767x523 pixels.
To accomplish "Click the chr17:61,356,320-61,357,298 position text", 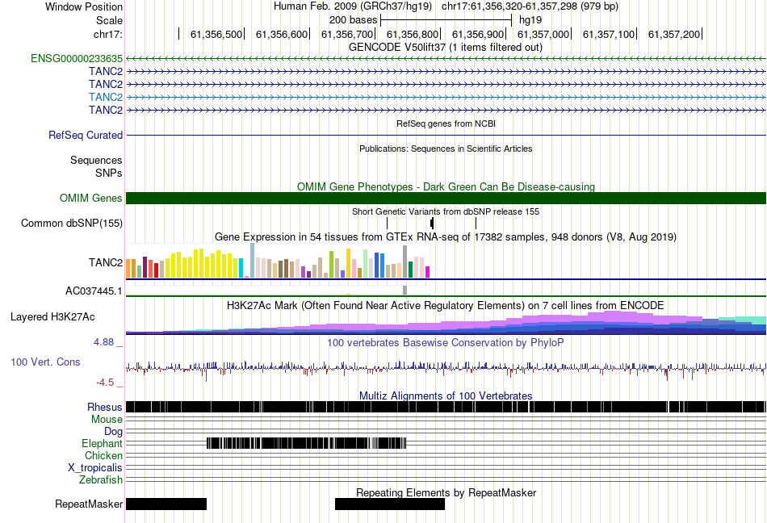I will point(530,6).
